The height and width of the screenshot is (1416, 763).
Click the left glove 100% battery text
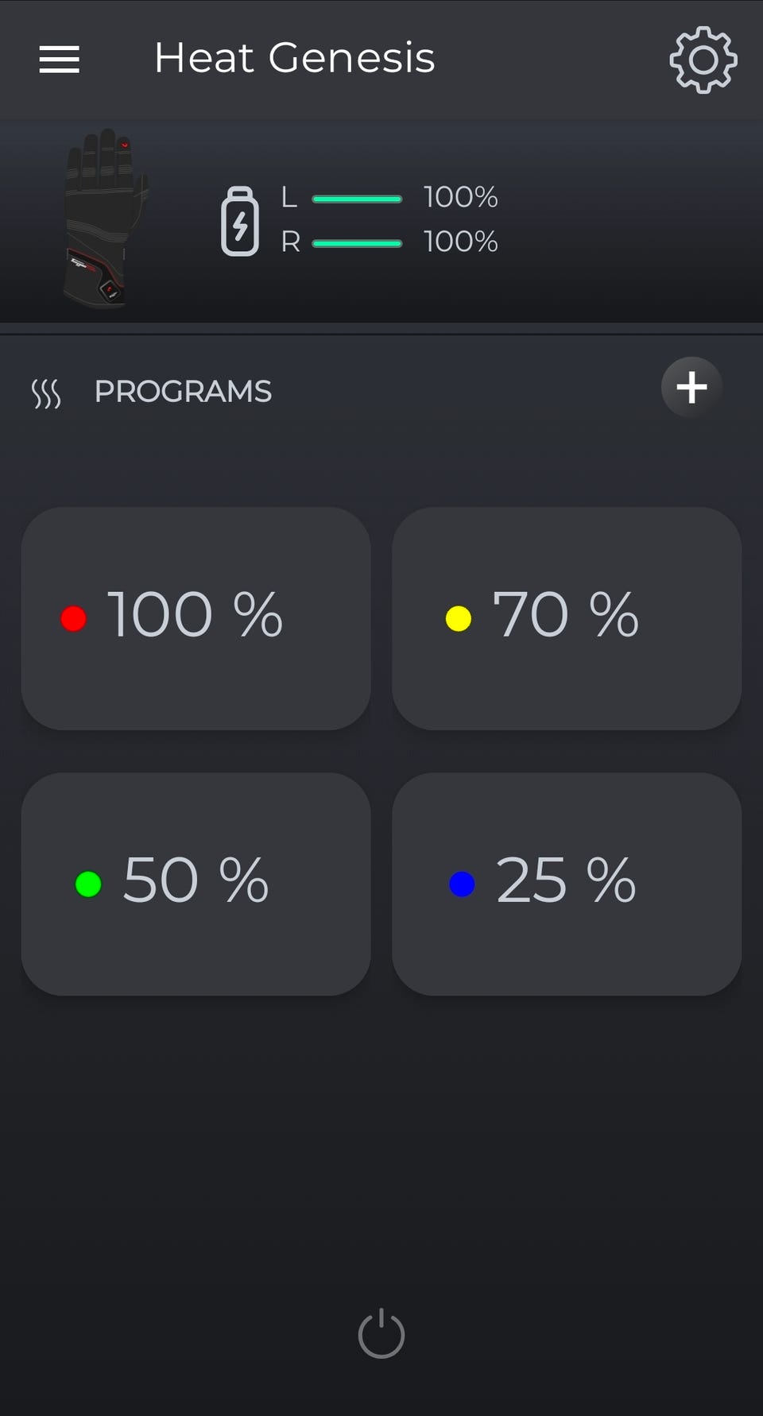(x=461, y=197)
